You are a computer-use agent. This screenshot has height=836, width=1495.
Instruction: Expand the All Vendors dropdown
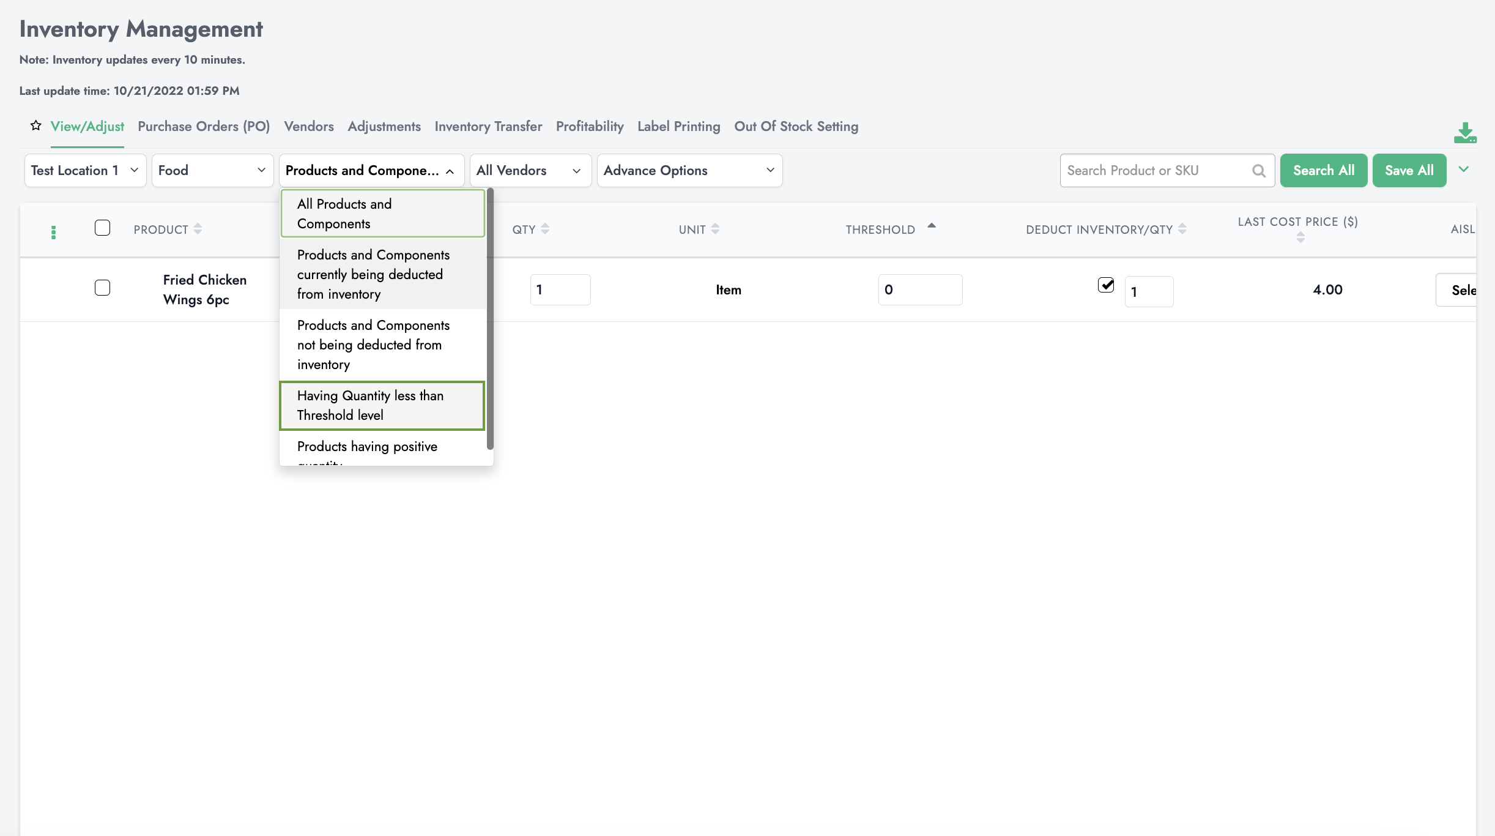click(x=530, y=171)
